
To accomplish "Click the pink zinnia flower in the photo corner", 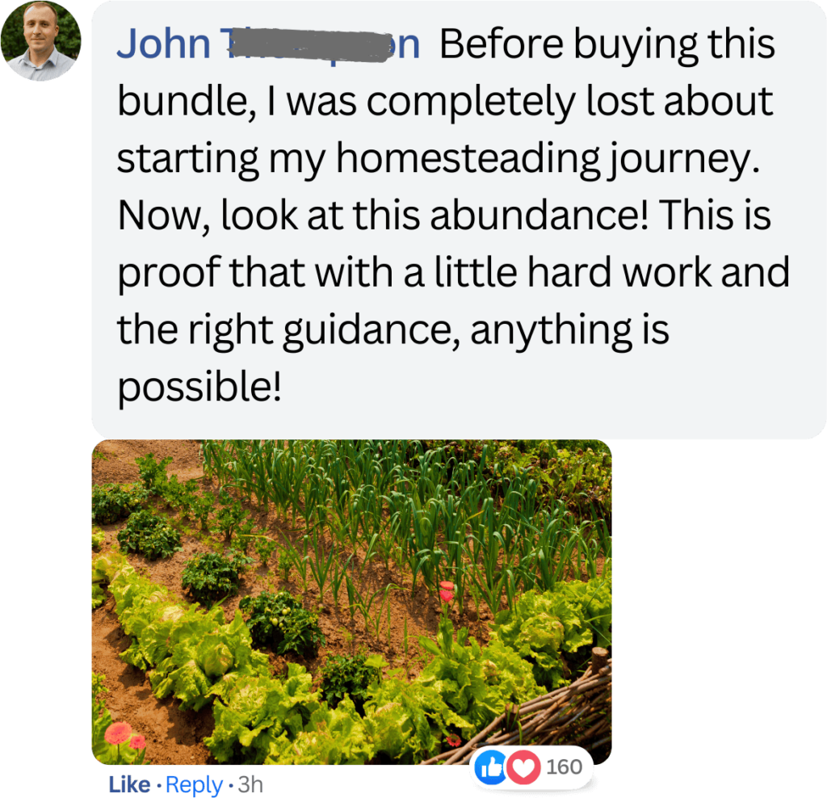I will (119, 734).
